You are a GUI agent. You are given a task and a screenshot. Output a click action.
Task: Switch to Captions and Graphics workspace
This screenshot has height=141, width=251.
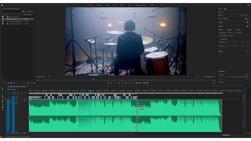(x=140, y=5)
